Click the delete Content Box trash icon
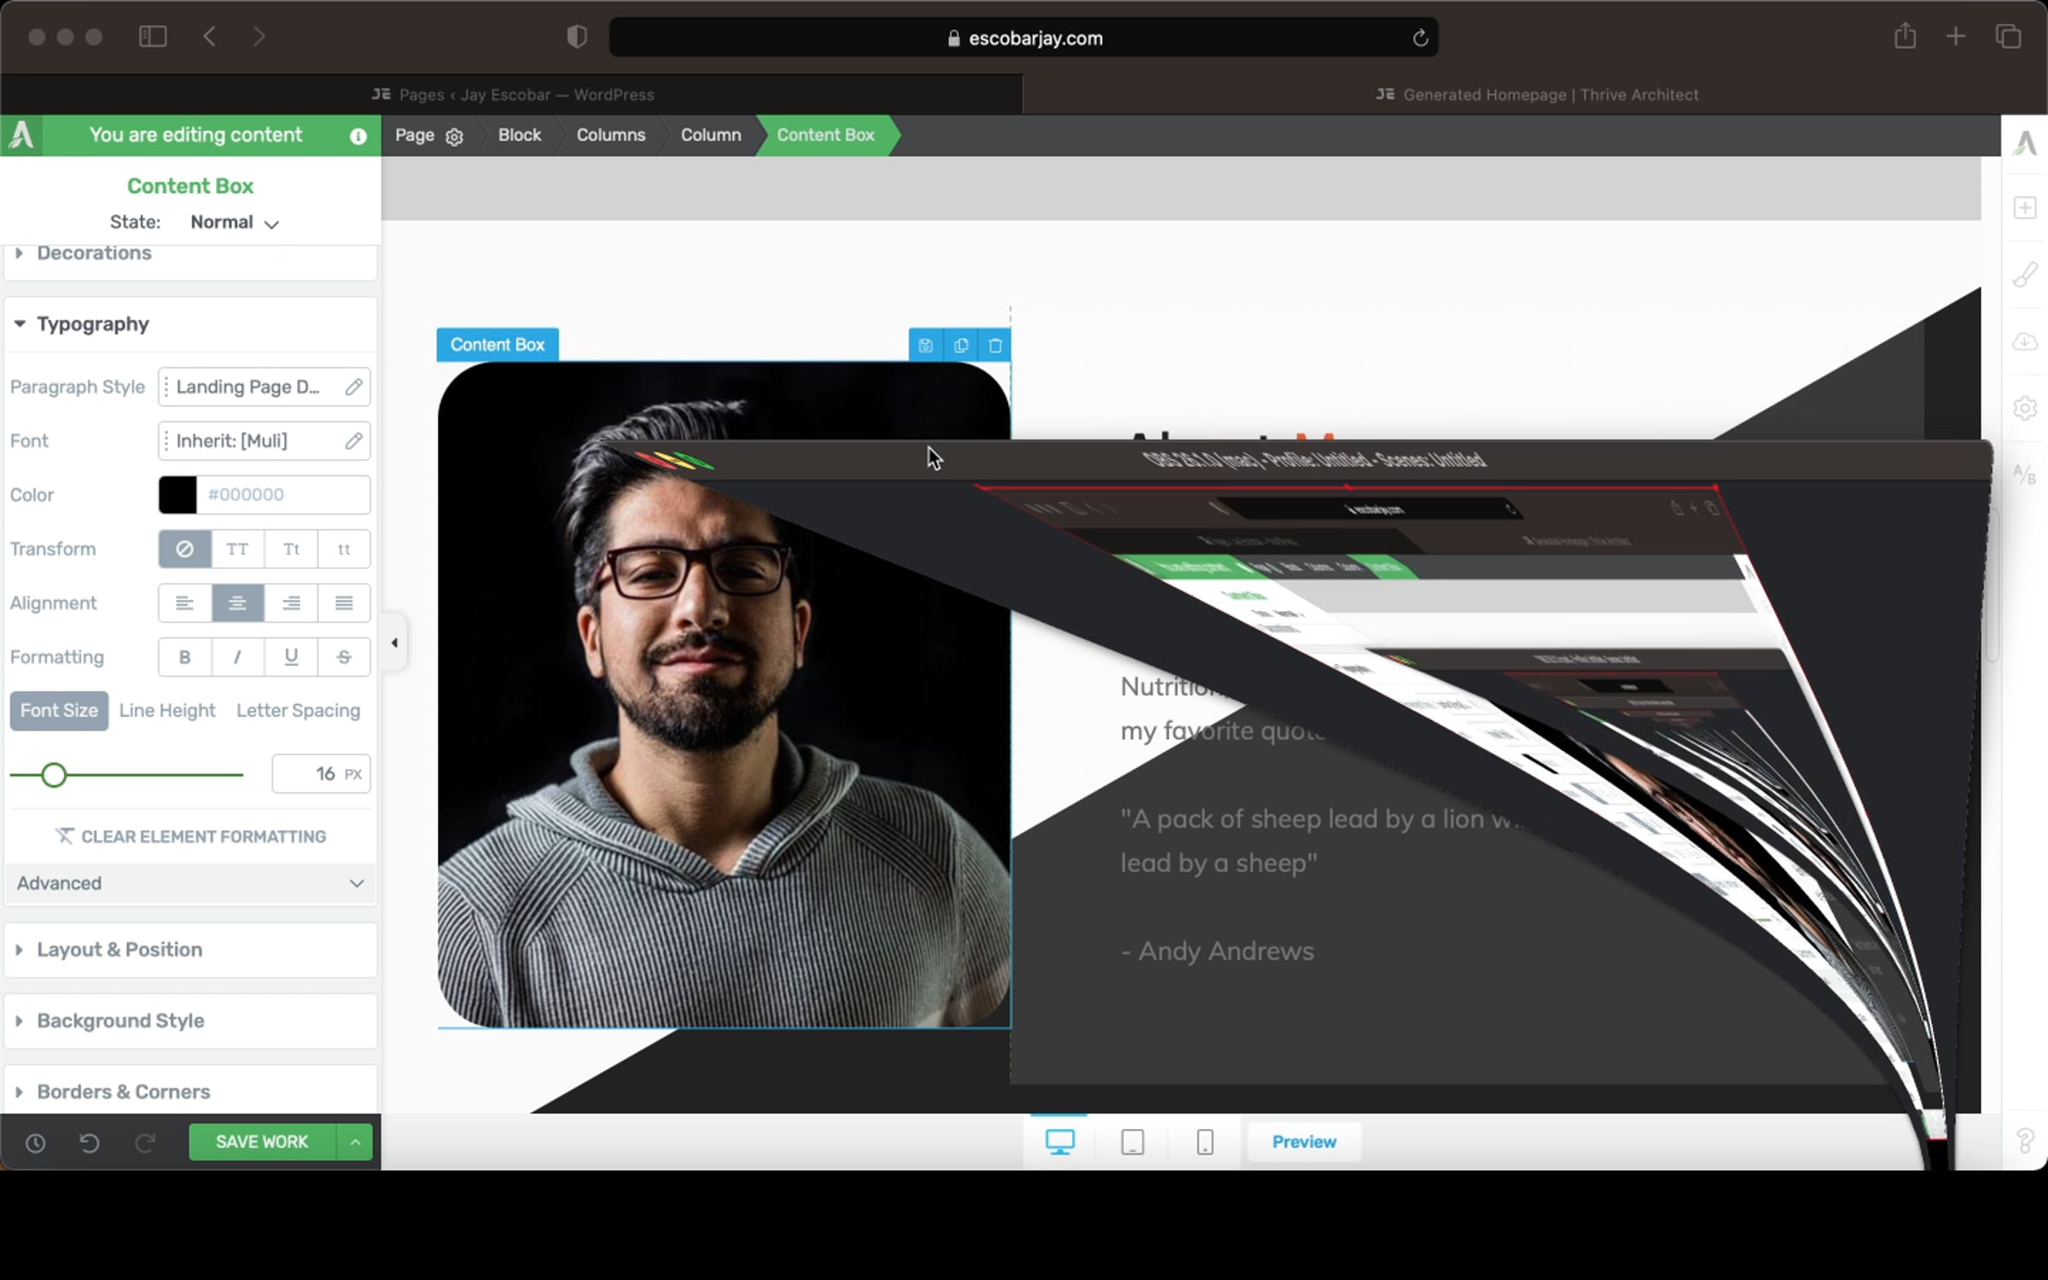Screen dimensions: 2048x1280 tap(995, 346)
